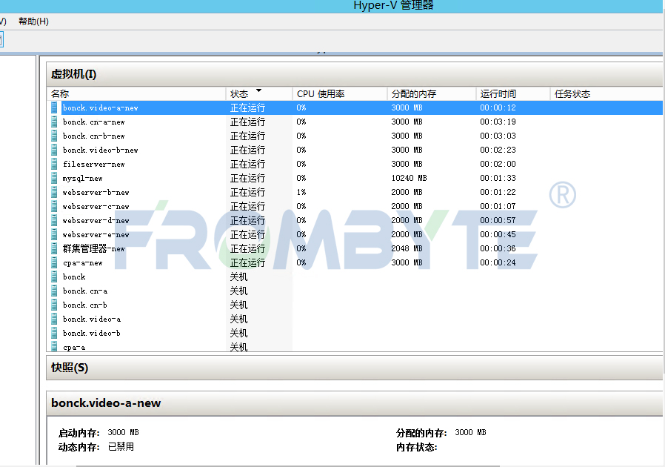Image resolution: width=665 pixels, height=467 pixels.
Task: Toggle sort arrow on 状态 column
Action: coord(258,90)
